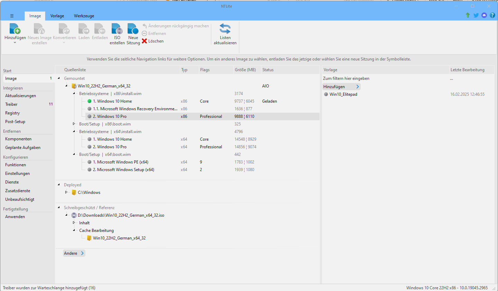
Task: Collapse Betriebssysteme x86\install.wim node
Action: [74, 94]
